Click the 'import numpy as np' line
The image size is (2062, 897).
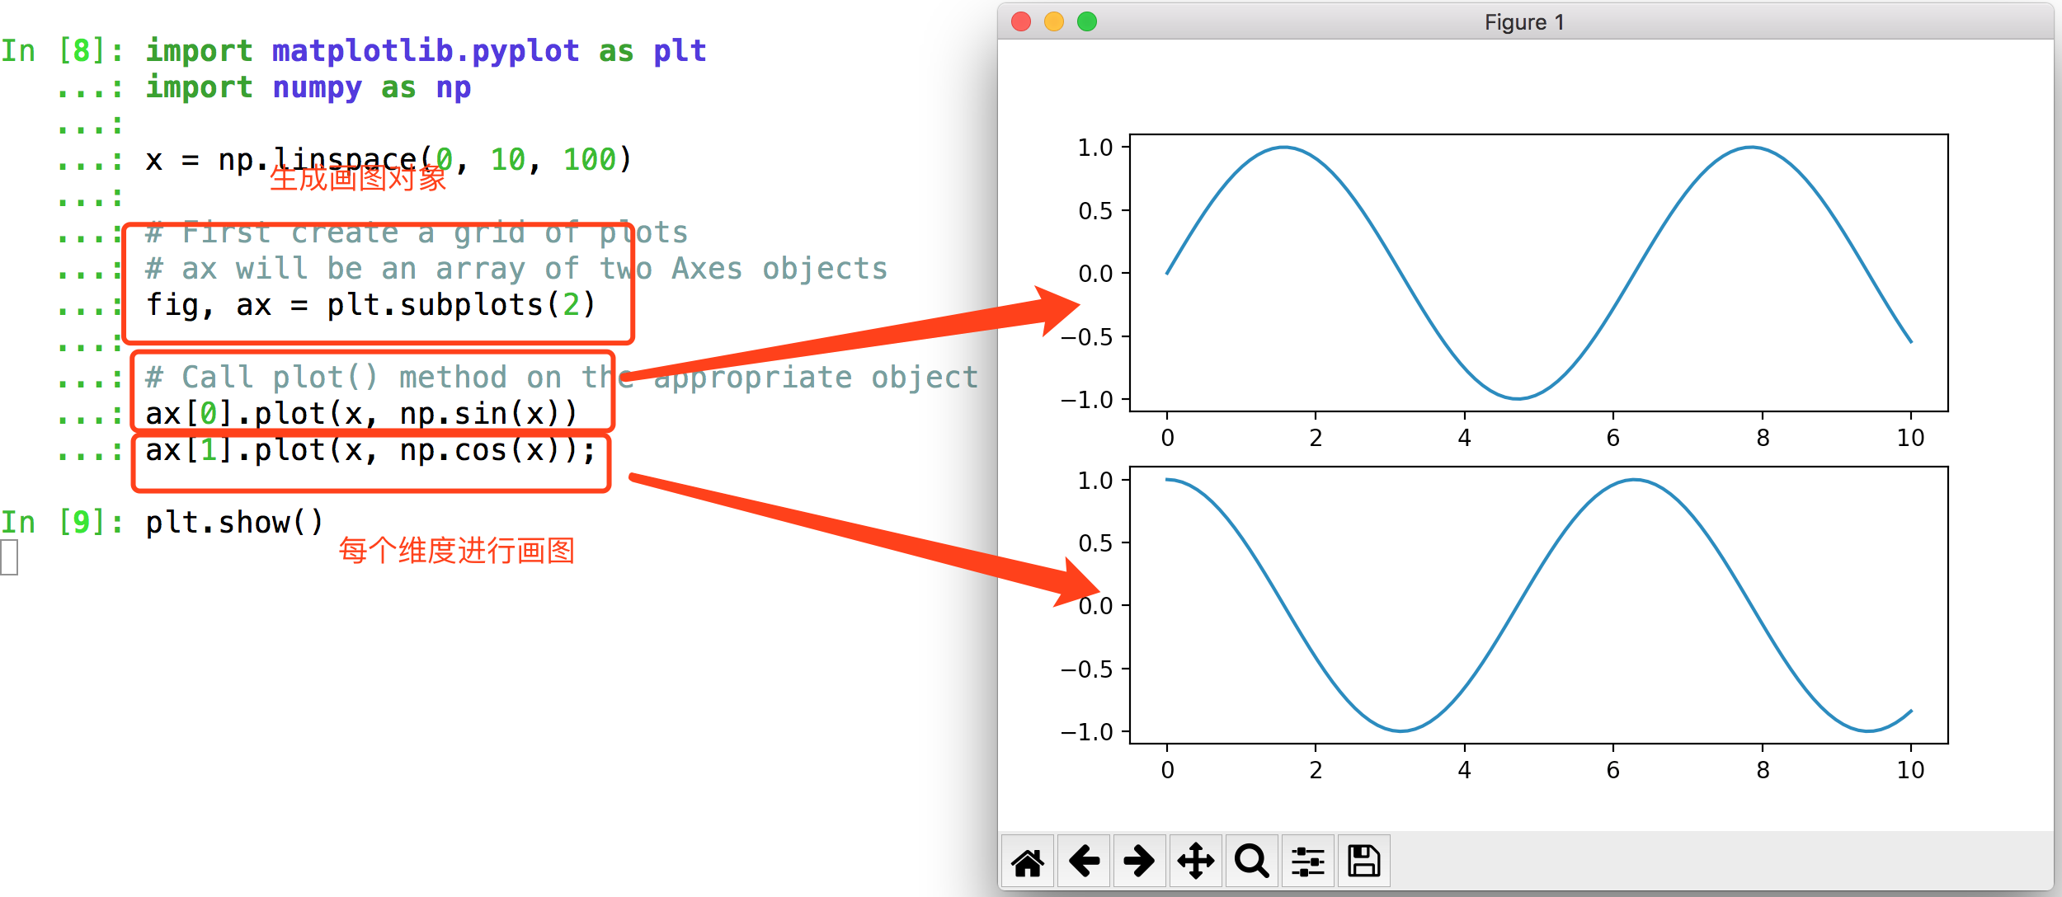tap(308, 87)
